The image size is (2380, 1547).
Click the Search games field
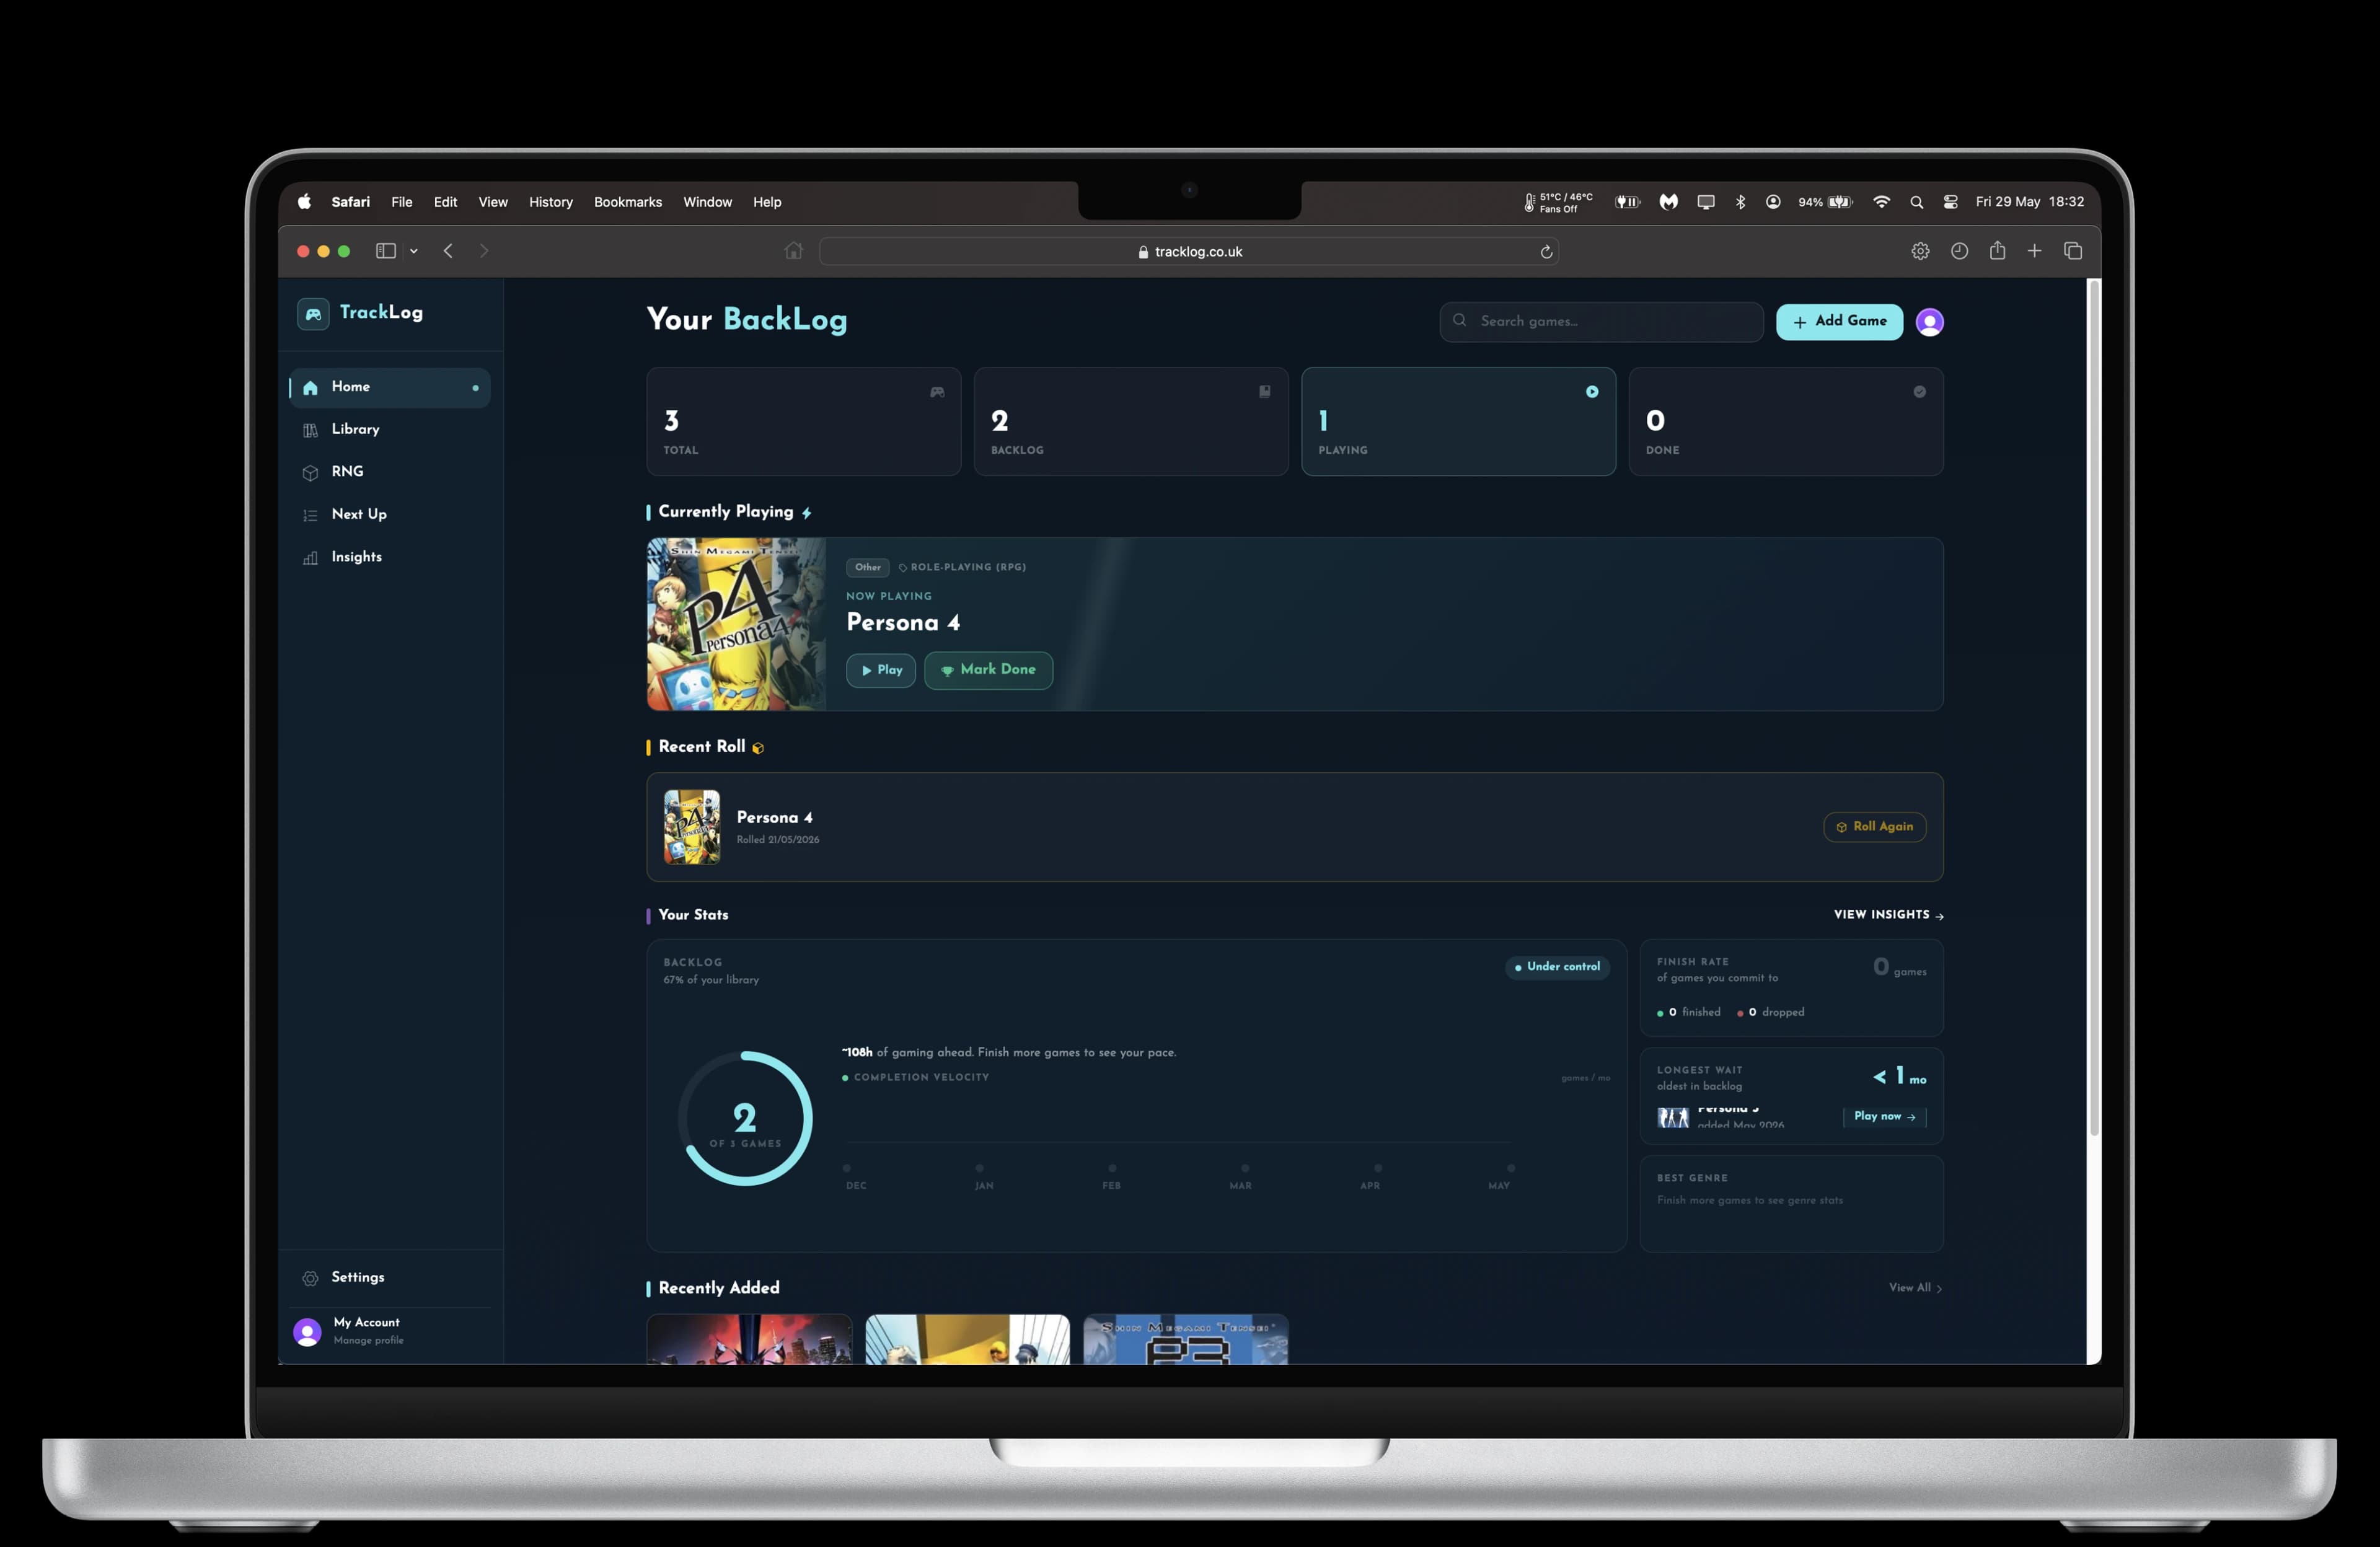(1601, 321)
